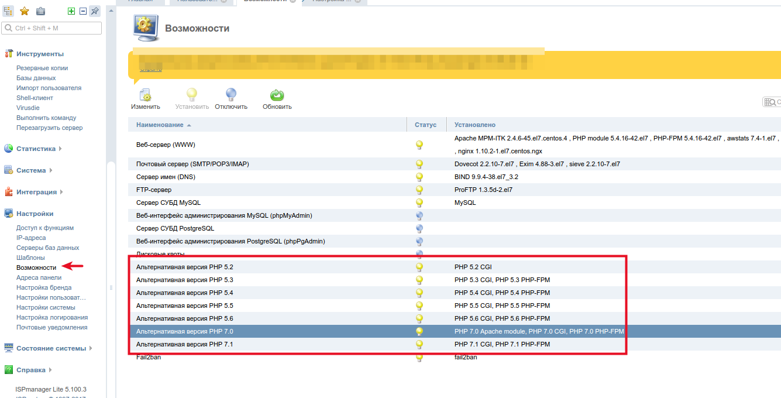This screenshot has width=781, height=398.
Task: Toggle status lamp for PHP 7.0 row
Action: tap(419, 331)
